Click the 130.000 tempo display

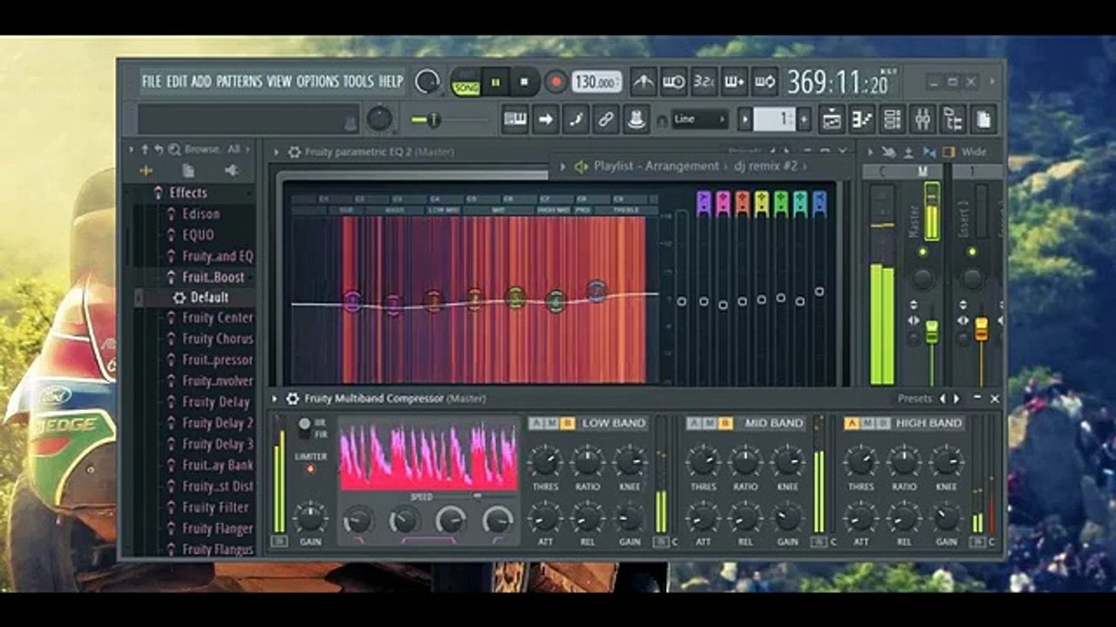click(597, 82)
